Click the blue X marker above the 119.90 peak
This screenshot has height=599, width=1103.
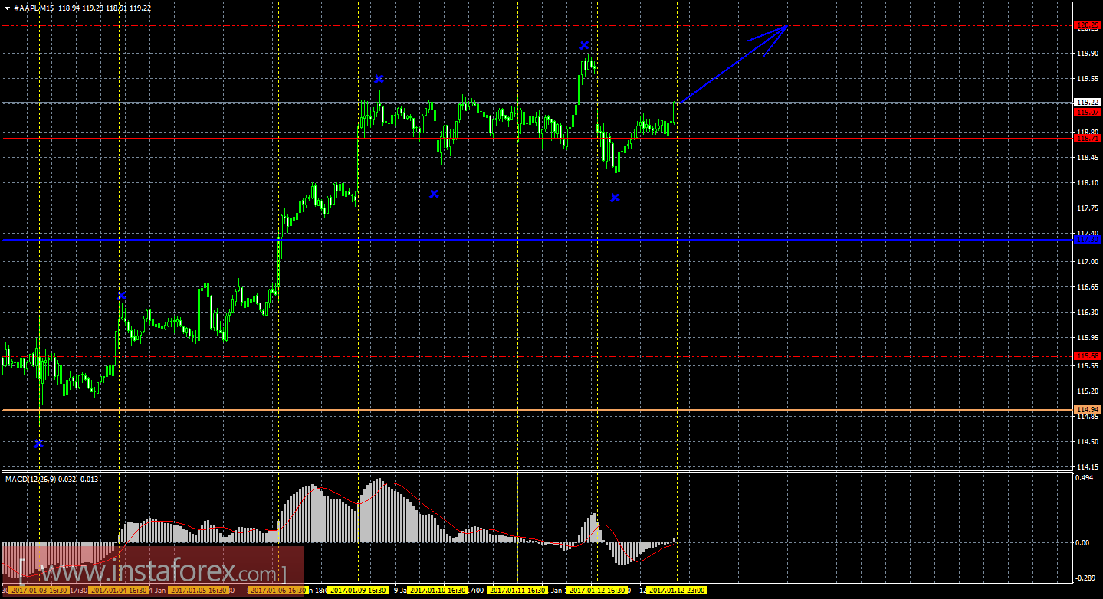click(584, 45)
